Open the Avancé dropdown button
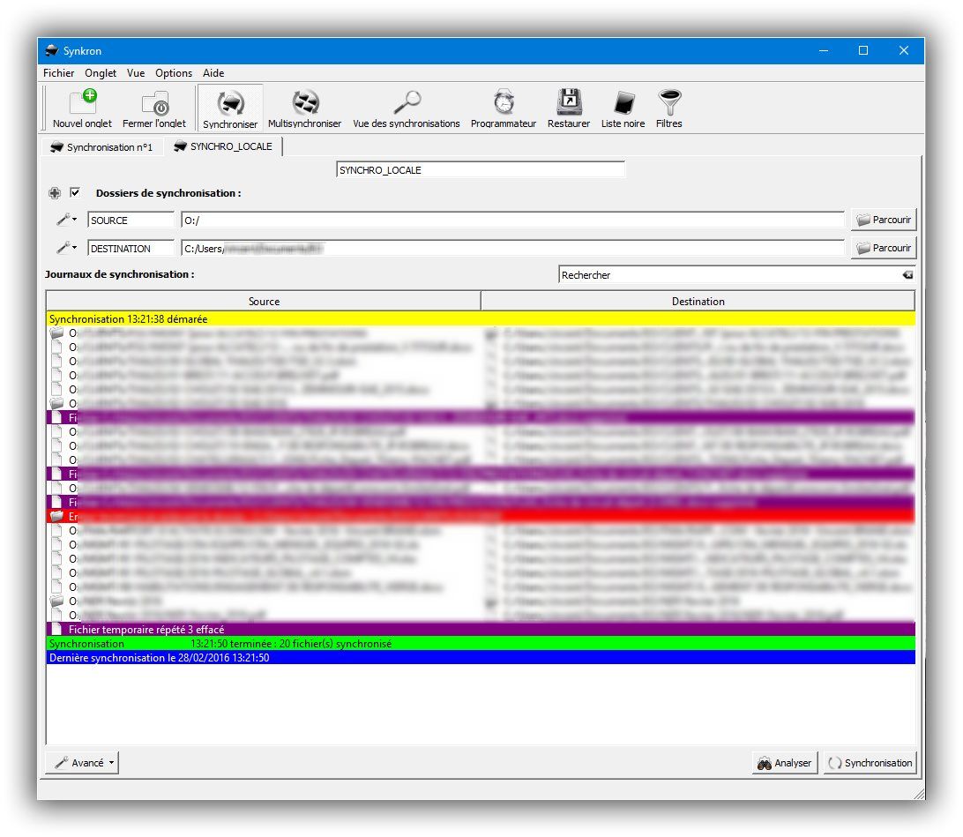The width and height of the screenshot is (963, 837). 82,763
